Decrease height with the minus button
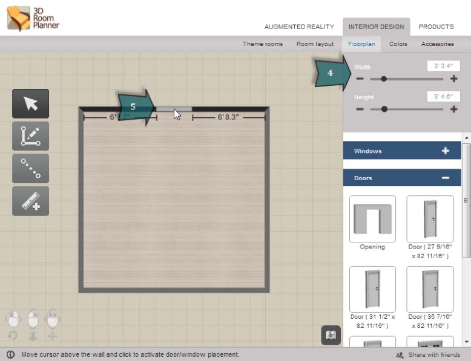Viewport: 471px width, 361px height. coord(360,109)
